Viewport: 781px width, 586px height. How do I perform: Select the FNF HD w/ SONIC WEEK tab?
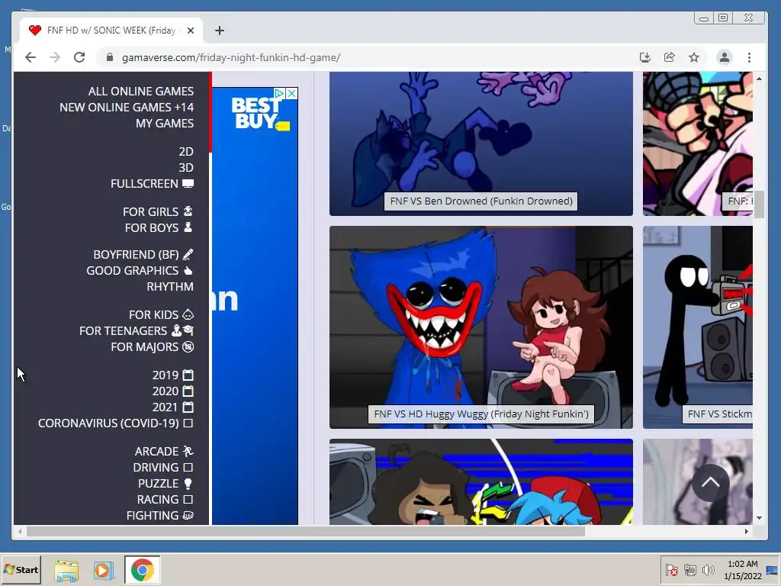[x=111, y=31]
